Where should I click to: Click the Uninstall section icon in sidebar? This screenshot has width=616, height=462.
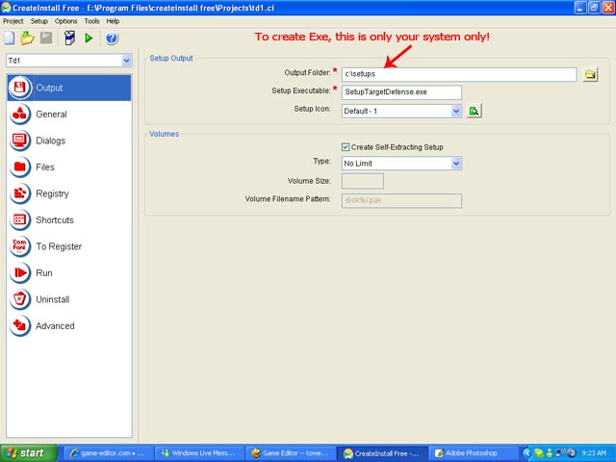19,299
